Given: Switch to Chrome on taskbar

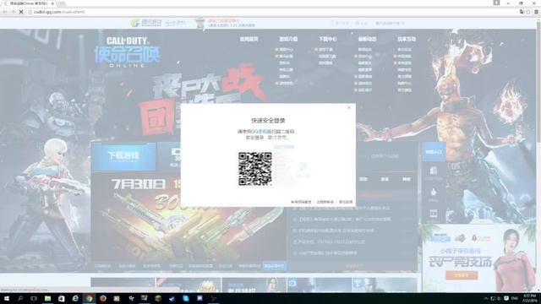Looking at the screenshot, I should click(x=89, y=298).
